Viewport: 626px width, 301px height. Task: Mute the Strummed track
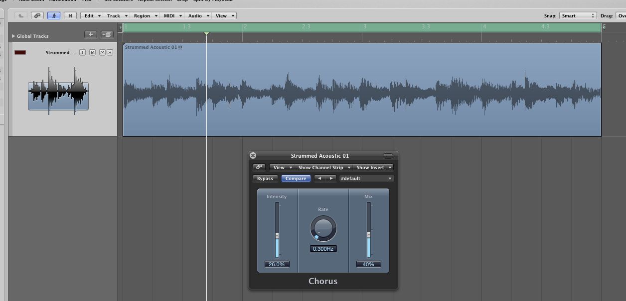pyautogui.click(x=102, y=52)
